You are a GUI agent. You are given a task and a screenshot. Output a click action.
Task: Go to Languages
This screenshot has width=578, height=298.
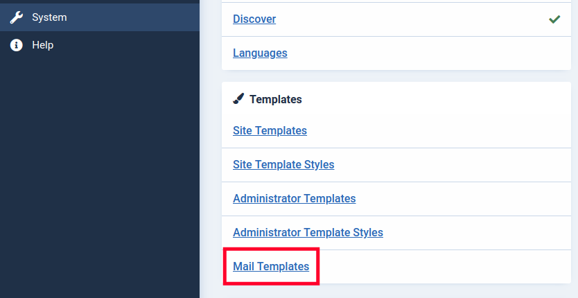point(260,53)
